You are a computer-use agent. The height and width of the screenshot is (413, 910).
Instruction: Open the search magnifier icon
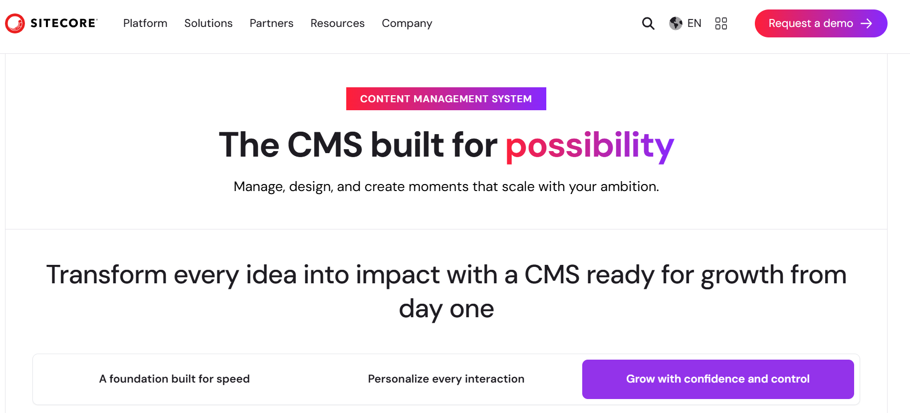click(x=648, y=23)
